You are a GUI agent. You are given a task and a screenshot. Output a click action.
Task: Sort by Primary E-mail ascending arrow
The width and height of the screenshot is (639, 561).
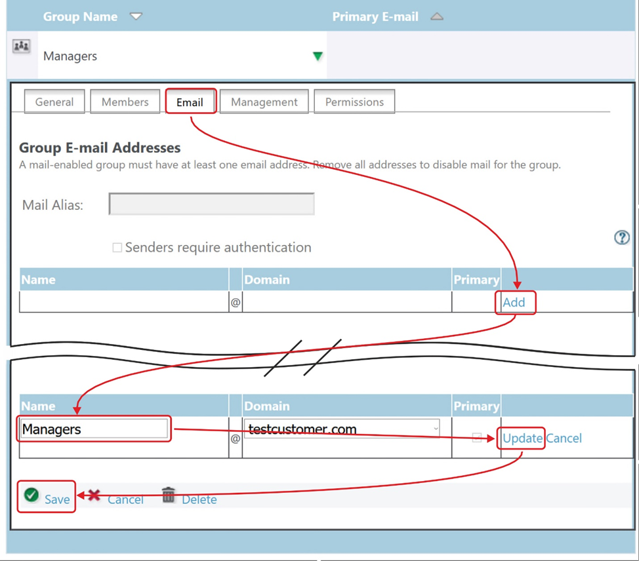pos(437,16)
